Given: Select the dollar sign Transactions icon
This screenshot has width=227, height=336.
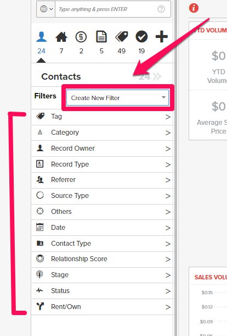Looking at the screenshot, I should (81, 37).
